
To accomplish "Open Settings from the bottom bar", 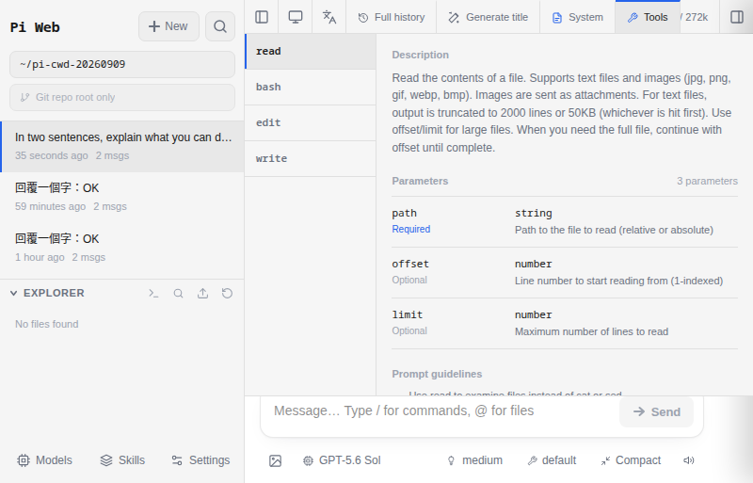I will [x=200, y=460].
